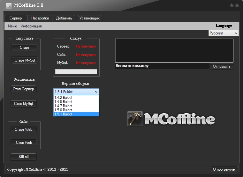This screenshot has width=243, height=177.
Task: Click the status progress bar
Action: pos(76,71)
